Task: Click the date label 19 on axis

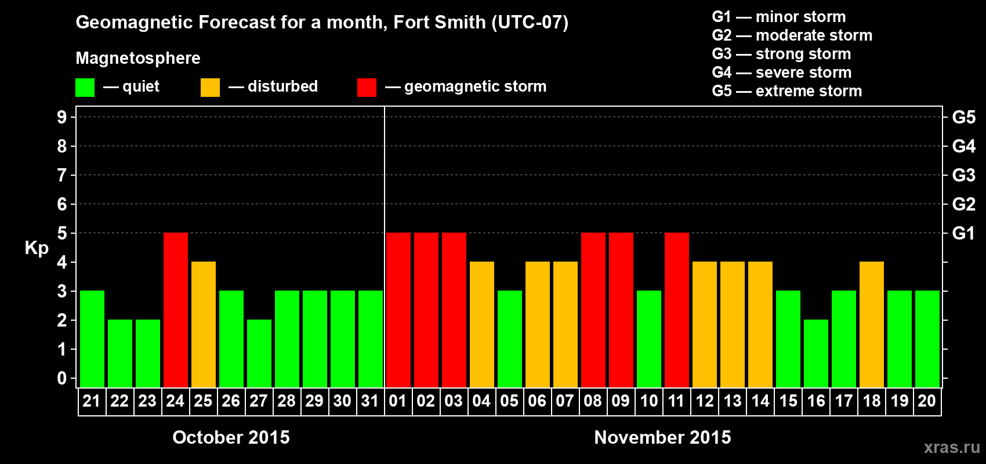Action: (900, 401)
